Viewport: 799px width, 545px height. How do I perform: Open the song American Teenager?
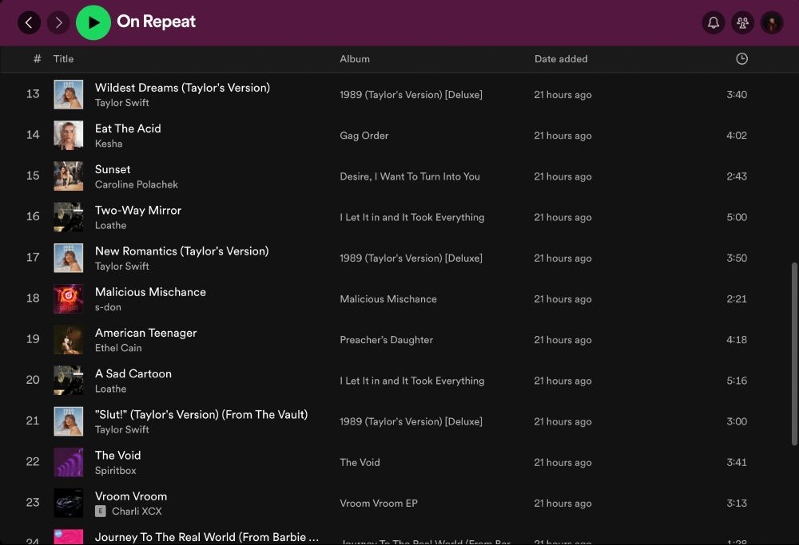(145, 333)
